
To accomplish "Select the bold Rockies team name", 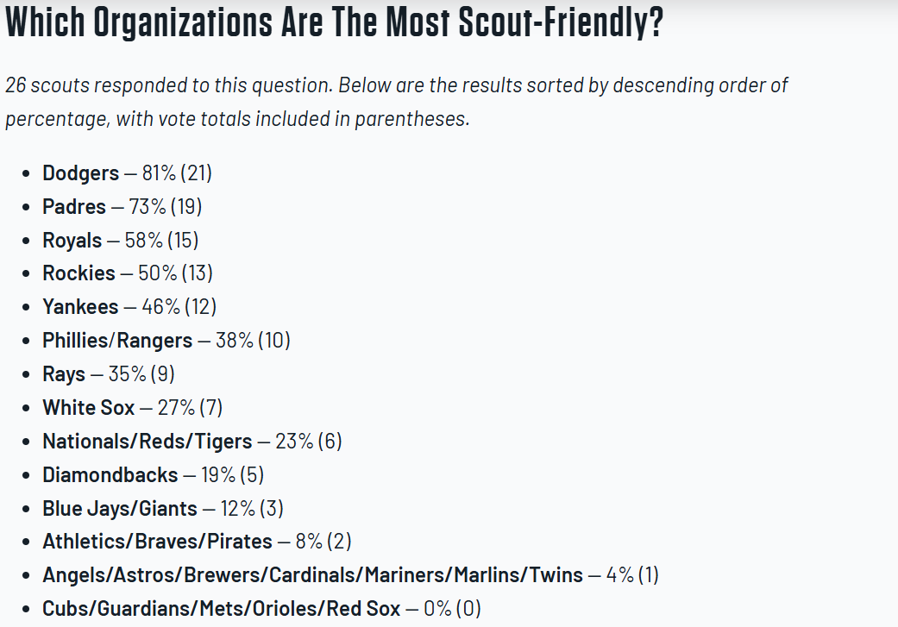I will 78,273.
